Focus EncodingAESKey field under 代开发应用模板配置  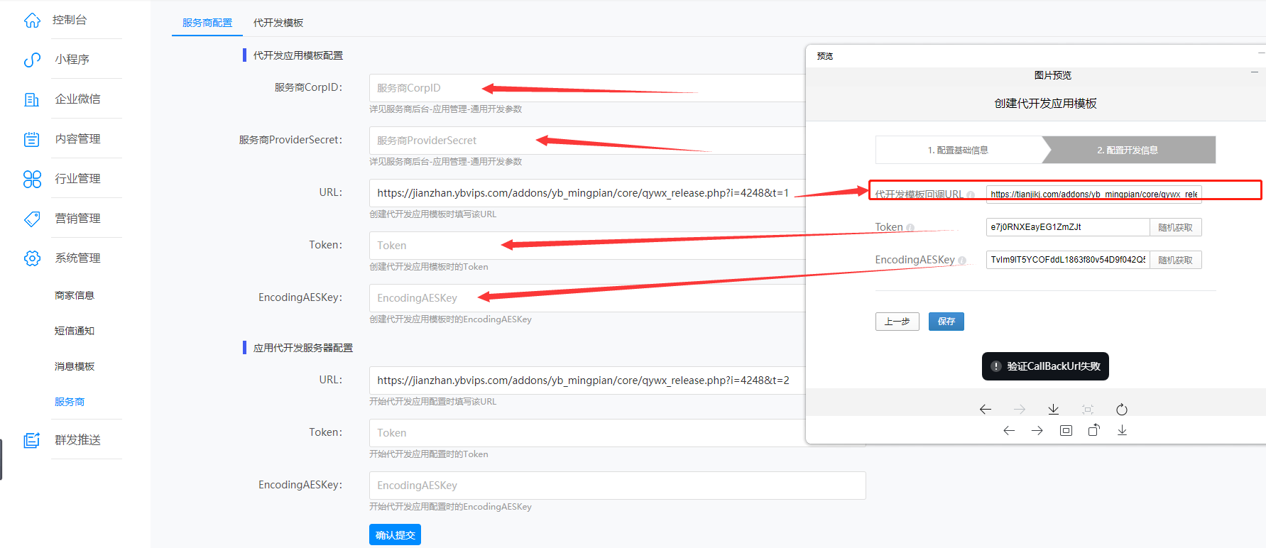click(x=587, y=298)
